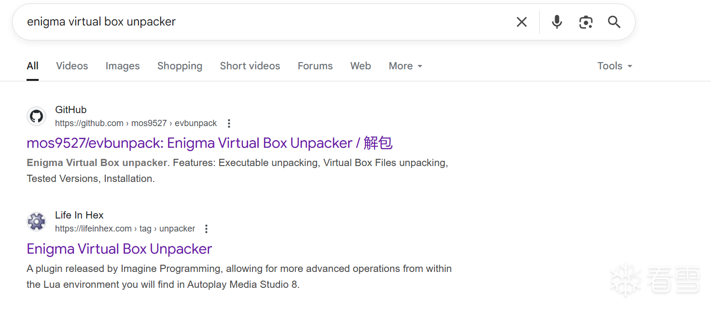
Task: Switch to the Videos tab
Action: (72, 66)
